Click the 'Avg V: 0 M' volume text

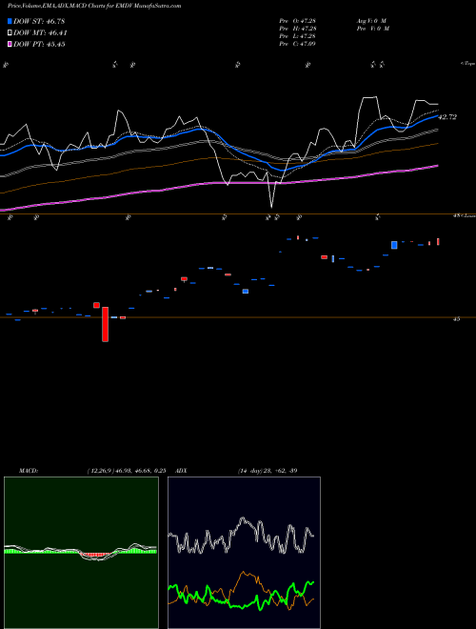coord(370,21)
